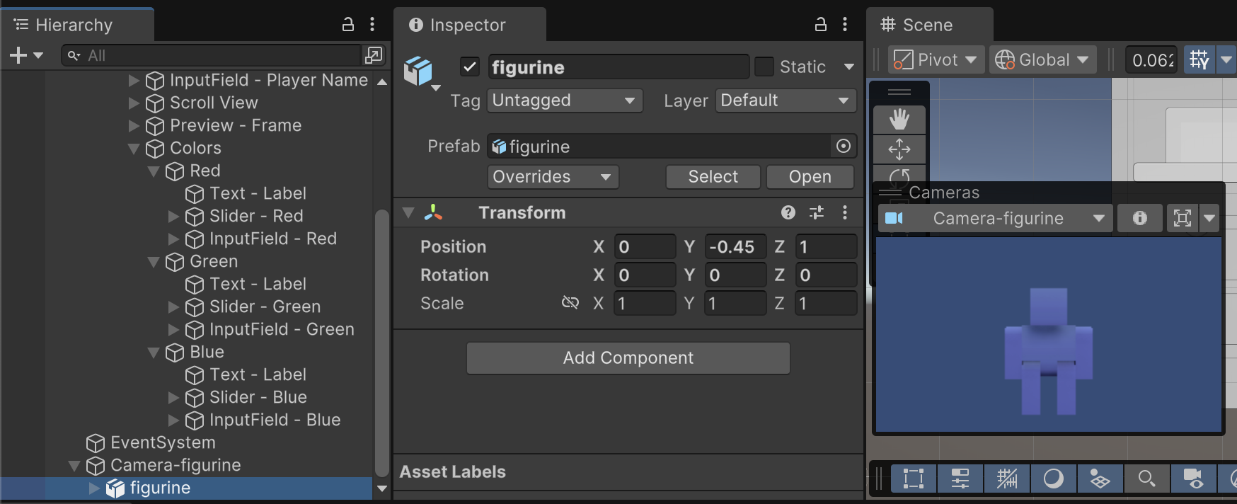Switch to the Scene tab
Screen dimensions: 1237x504
pyautogui.click(x=927, y=25)
